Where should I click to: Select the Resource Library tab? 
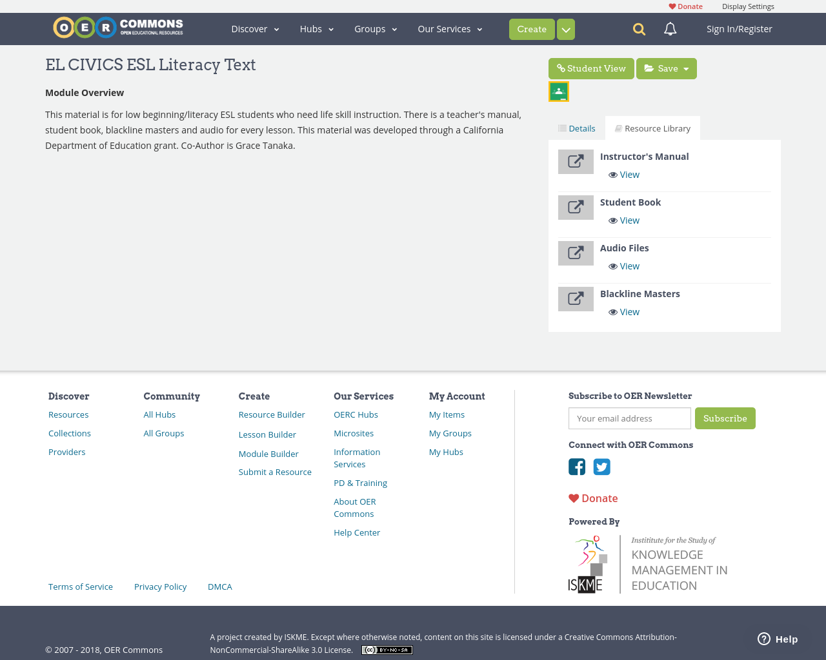652,128
